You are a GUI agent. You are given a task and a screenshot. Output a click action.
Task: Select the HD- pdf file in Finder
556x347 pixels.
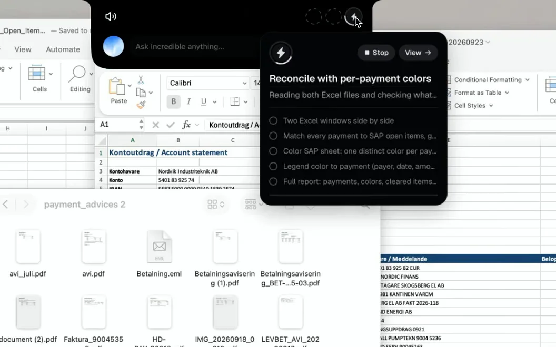click(x=159, y=312)
